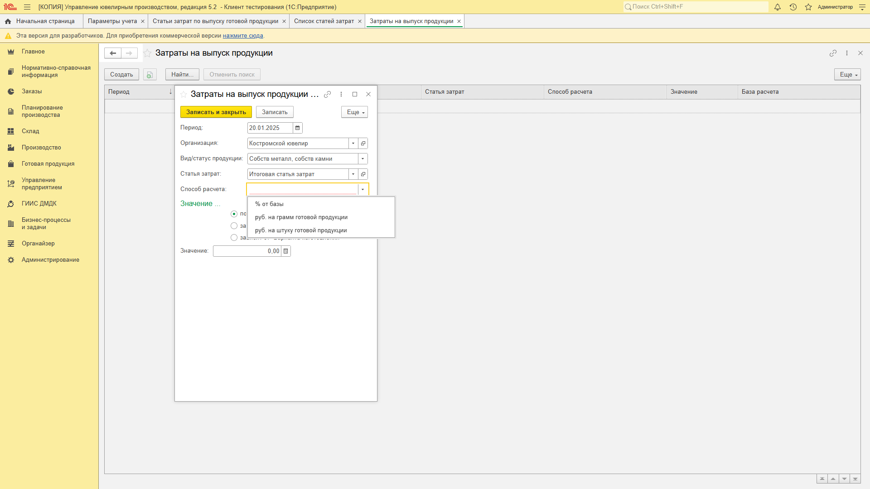Close Параметры учета tab

143,21
